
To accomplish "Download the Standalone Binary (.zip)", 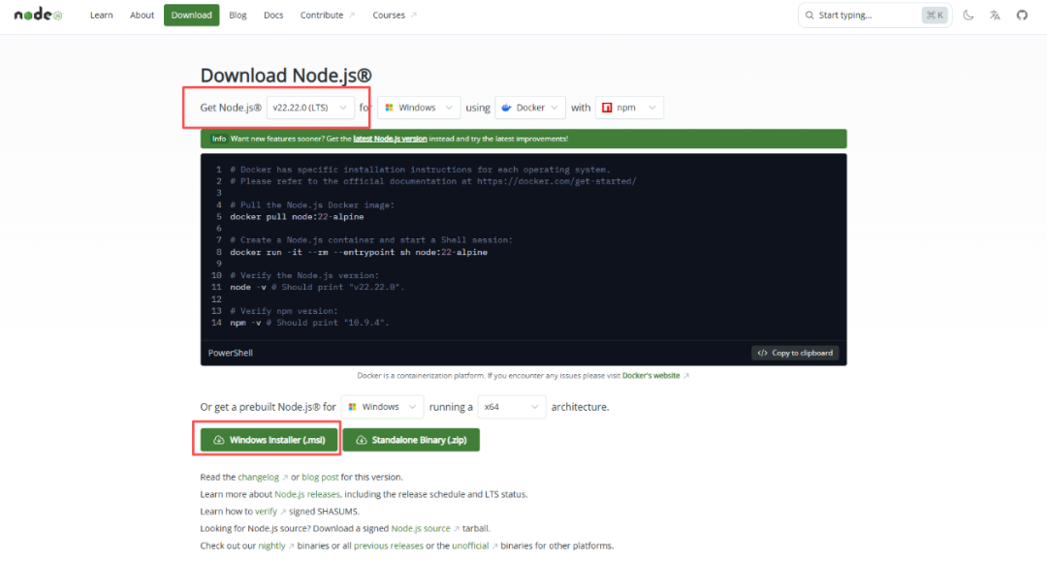I will coord(411,440).
